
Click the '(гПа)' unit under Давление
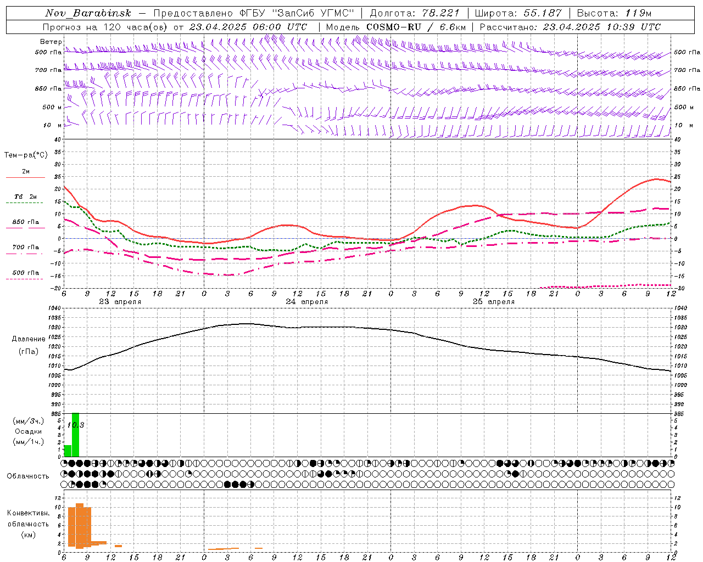point(29,352)
